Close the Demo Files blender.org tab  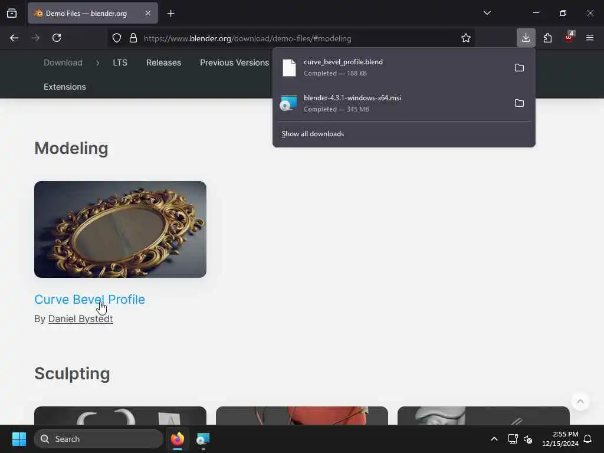click(x=148, y=13)
